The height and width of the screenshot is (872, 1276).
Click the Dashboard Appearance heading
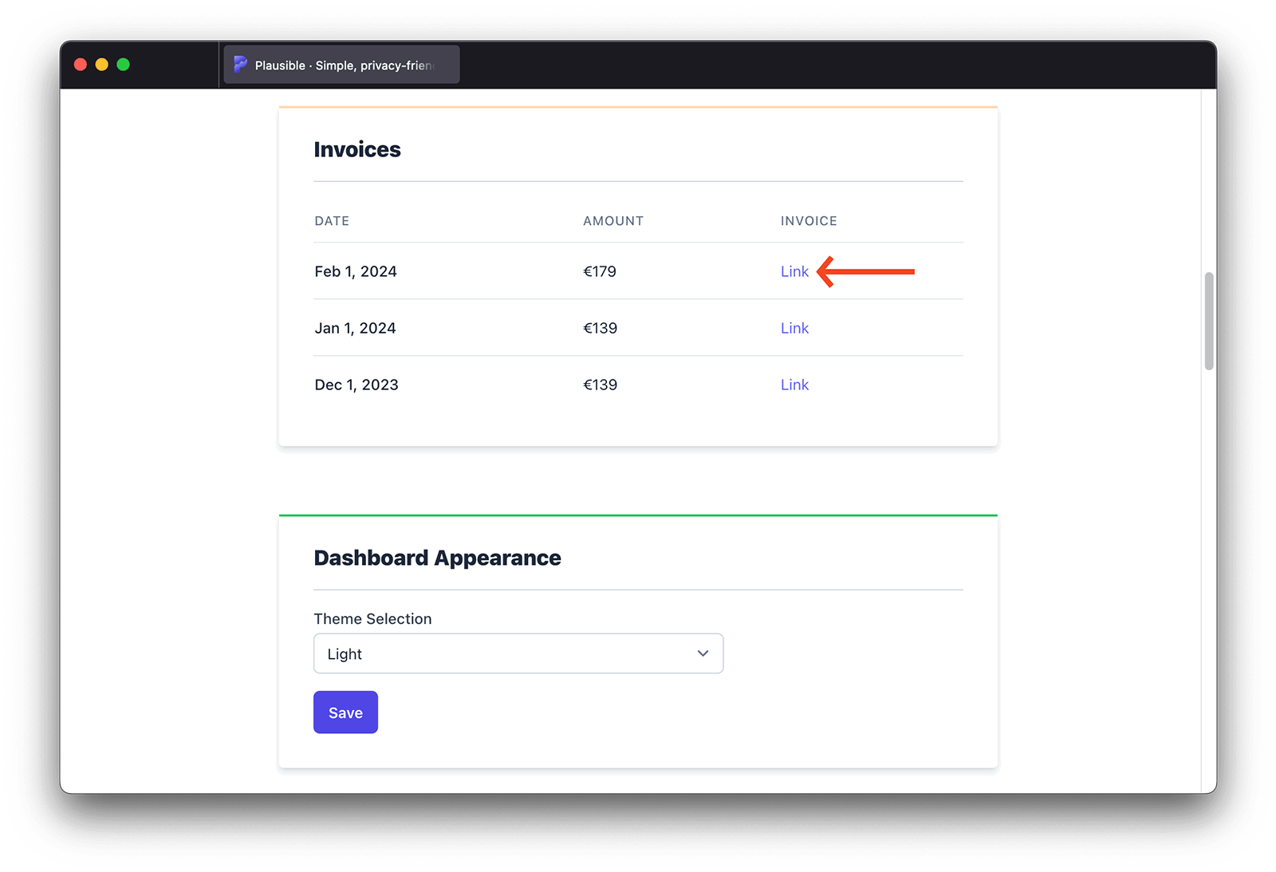pos(437,558)
